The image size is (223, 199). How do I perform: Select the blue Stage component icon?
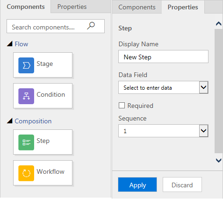pos(26,65)
